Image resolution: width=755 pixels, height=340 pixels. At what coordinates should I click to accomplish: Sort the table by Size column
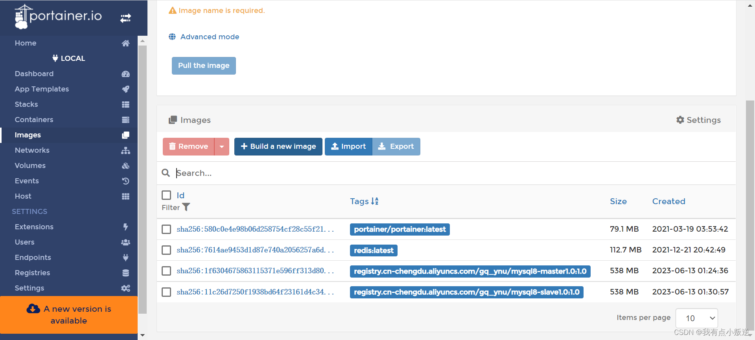pyautogui.click(x=618, y=201)
